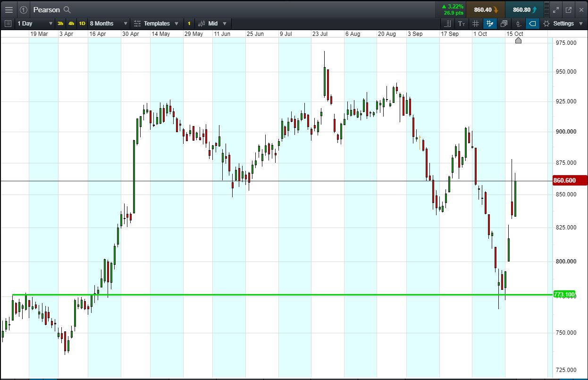Click the stacked windows layers icon
Image resolution: width=588 pixels, height=380 pixels.
(504, 23)
